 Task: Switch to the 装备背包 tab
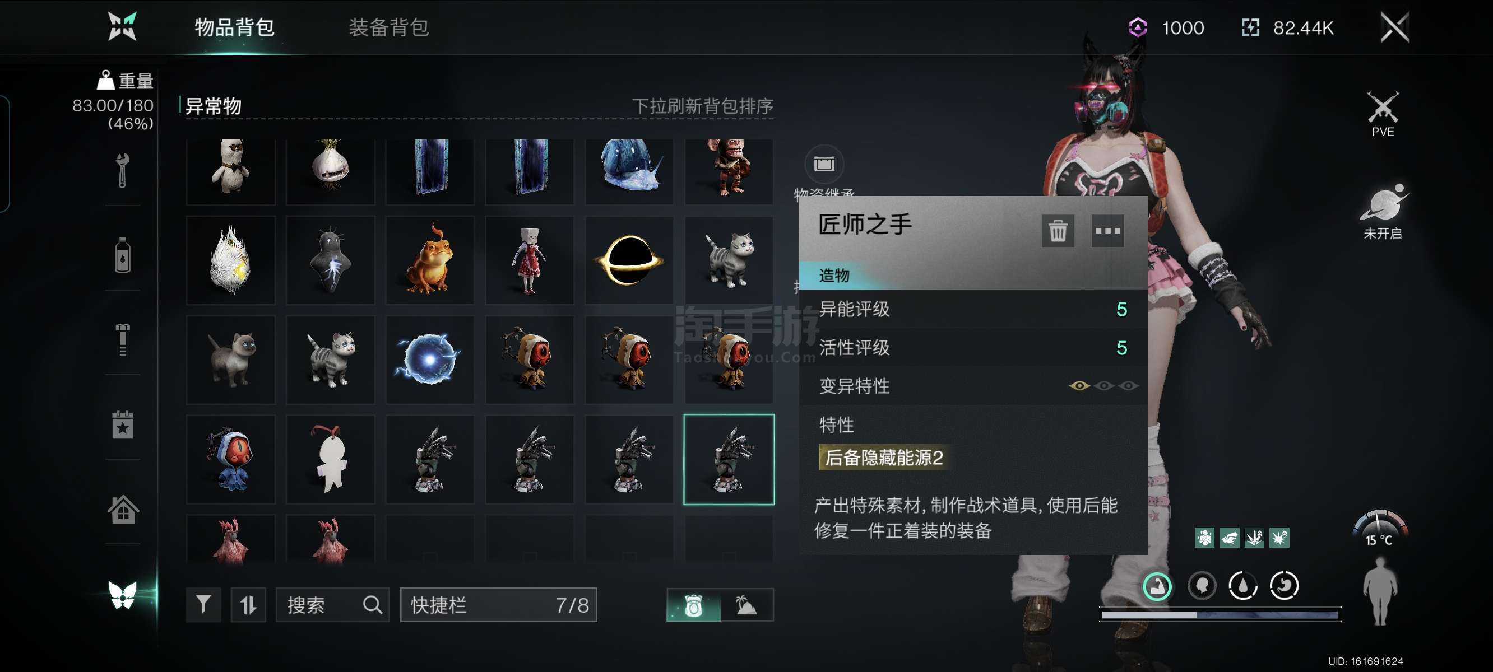[389, 27]
